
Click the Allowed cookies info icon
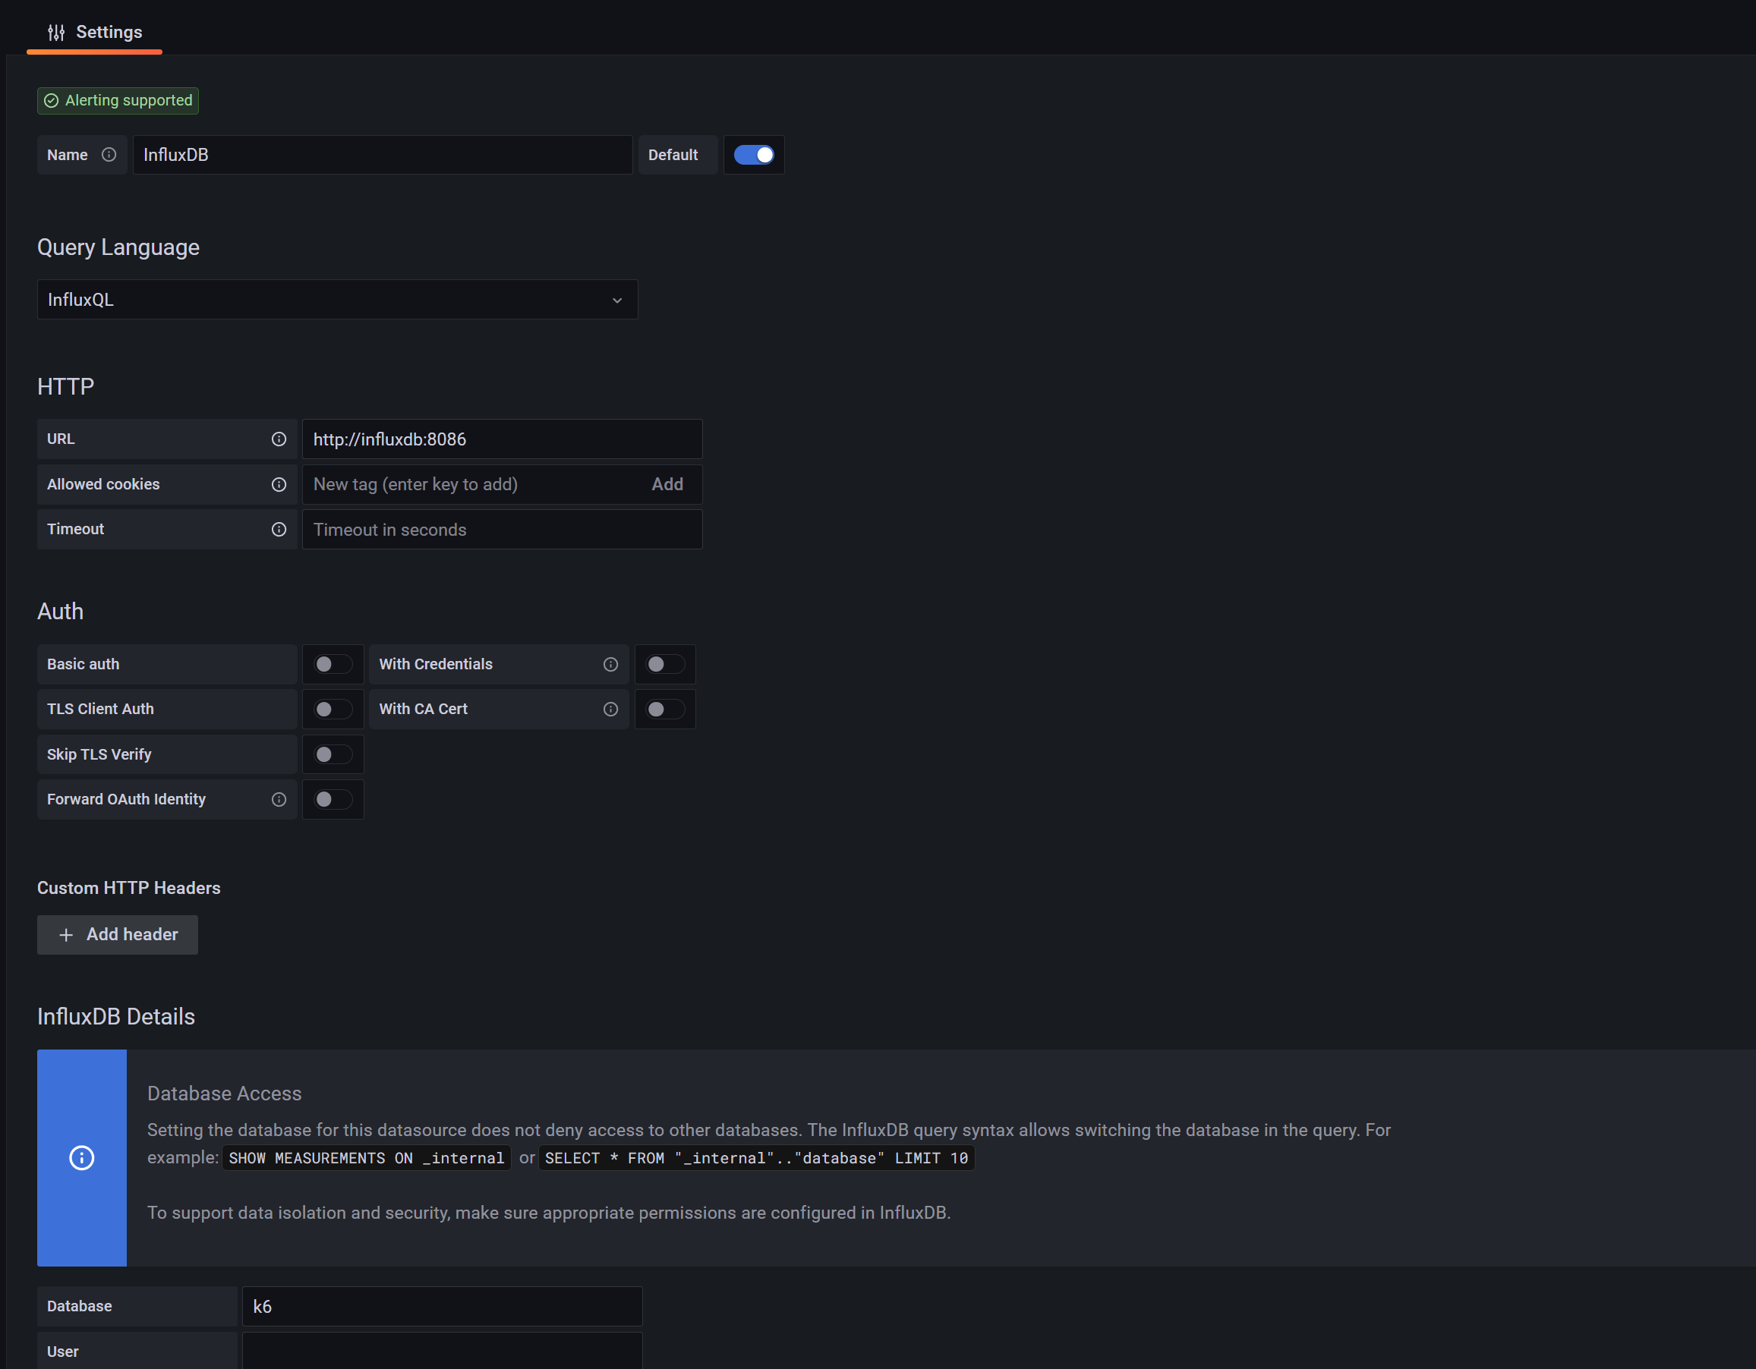tap(279, 484)
